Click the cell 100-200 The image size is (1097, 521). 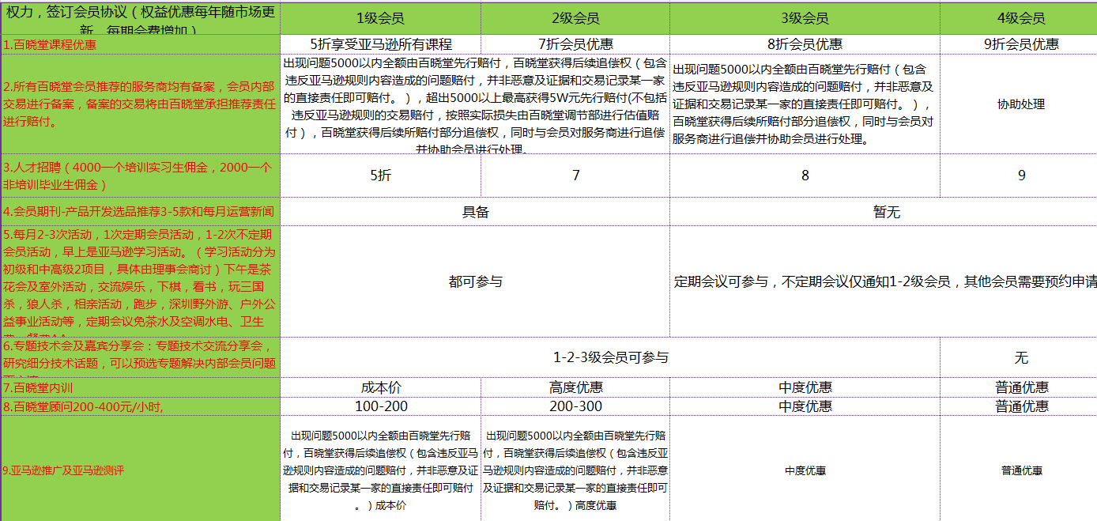point(380,406)
